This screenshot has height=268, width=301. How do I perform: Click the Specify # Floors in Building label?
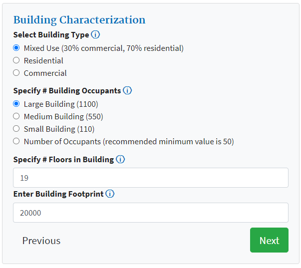point(63,160)
